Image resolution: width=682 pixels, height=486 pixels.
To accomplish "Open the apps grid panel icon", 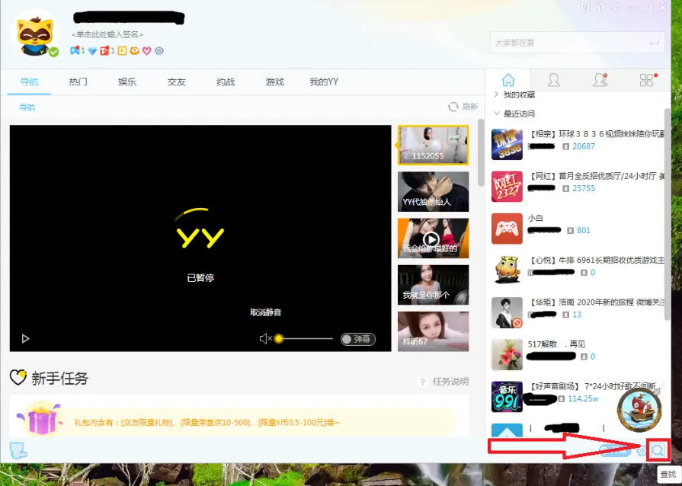I will (x=646, y=79).
